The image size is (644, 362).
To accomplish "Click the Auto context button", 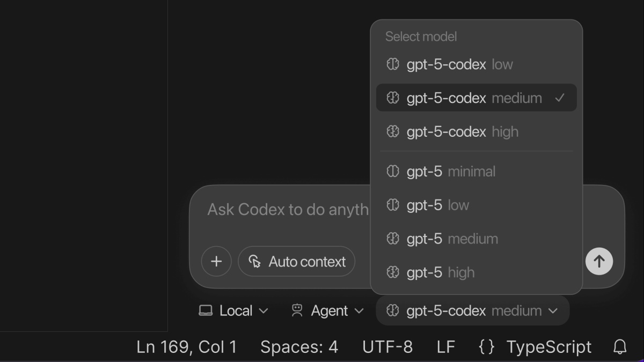I will (297, 261).
